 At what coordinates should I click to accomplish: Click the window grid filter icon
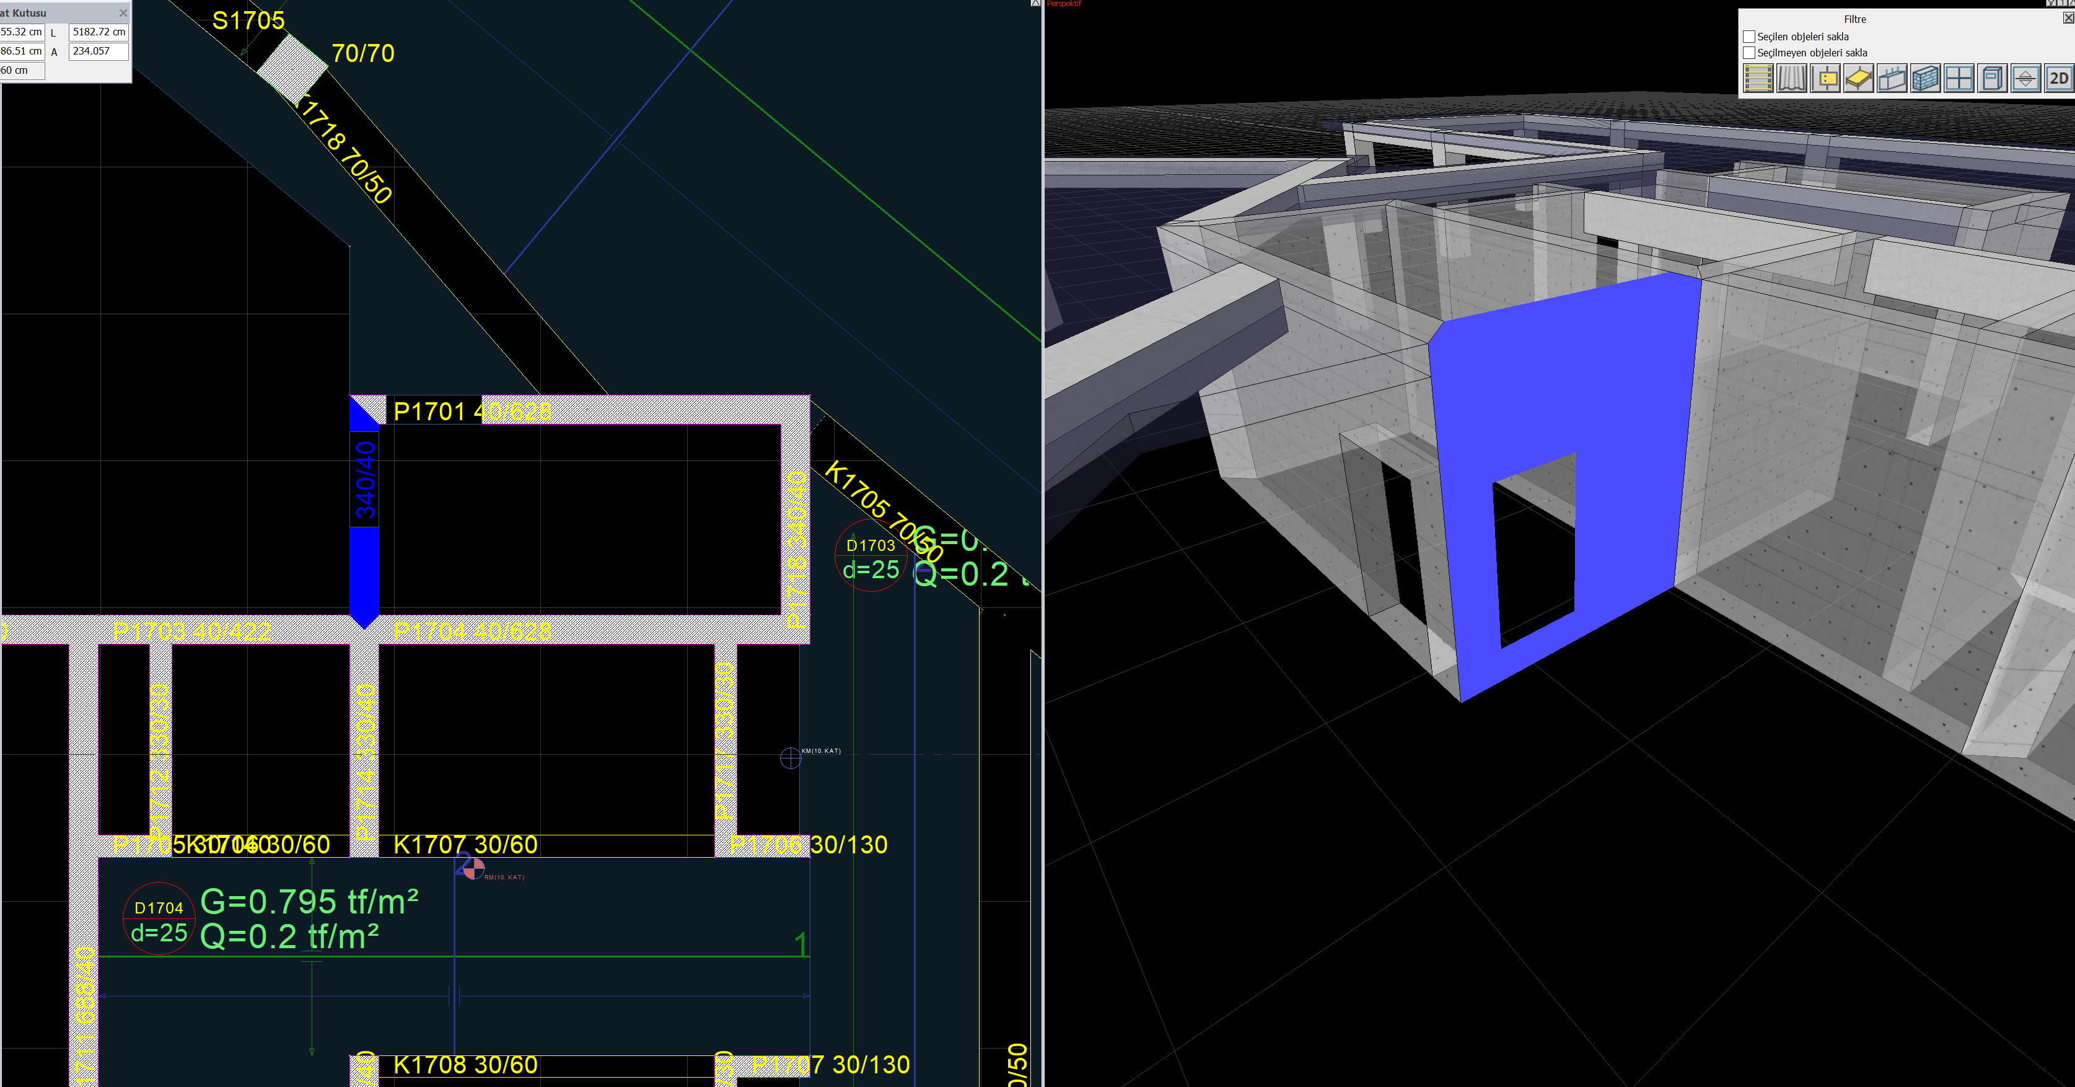tap(1958, 79)
